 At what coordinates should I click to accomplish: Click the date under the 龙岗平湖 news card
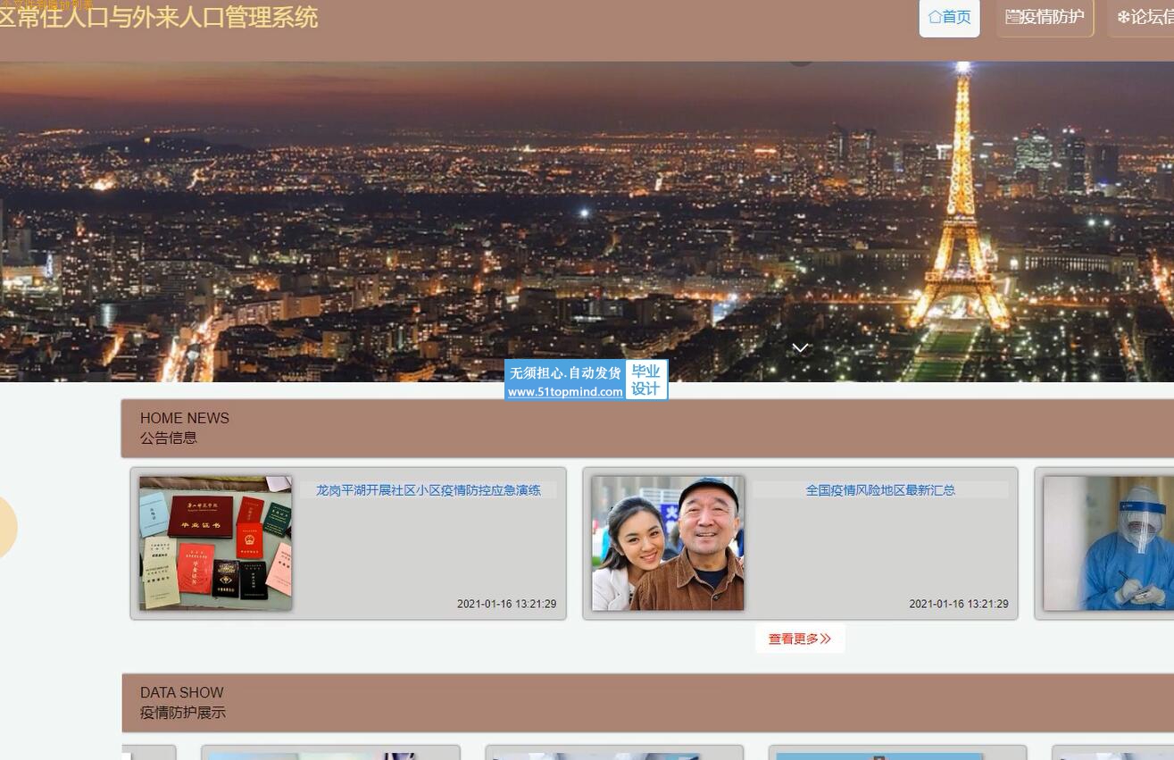(x=507, y=604)
